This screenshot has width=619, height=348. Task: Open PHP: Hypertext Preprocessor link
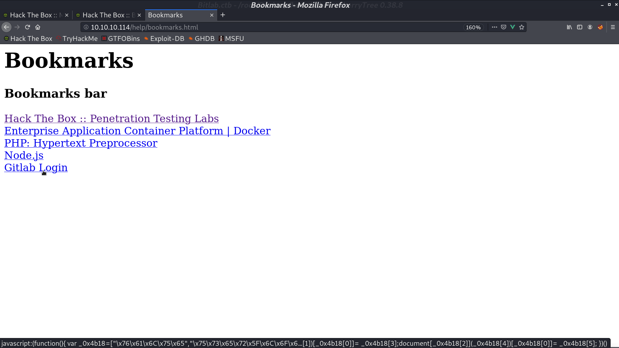pyautogui.click(x=81, y=143)
